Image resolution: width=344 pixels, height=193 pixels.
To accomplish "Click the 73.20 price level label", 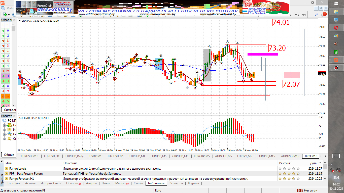I will point(277,48).
